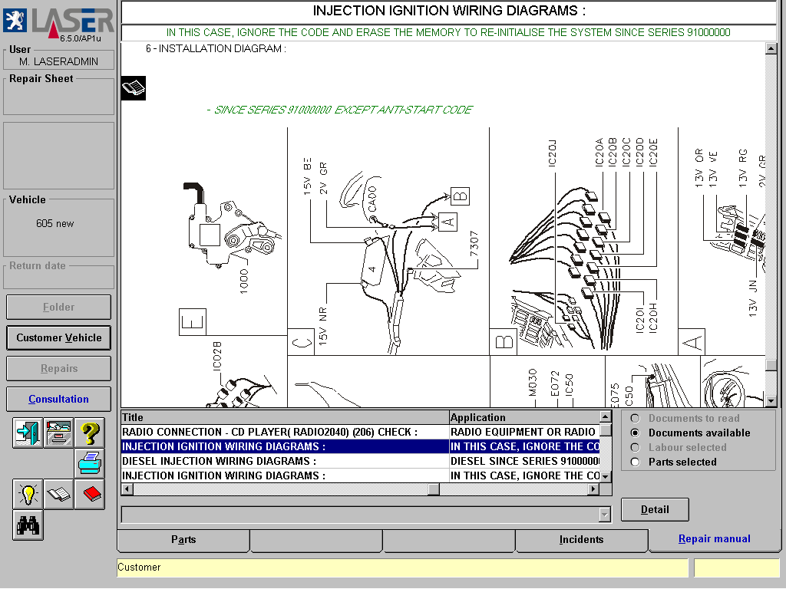Switch to the Parts tab
Image resolution: width=786 pixels, height=589 pixels.
point(183,539)
